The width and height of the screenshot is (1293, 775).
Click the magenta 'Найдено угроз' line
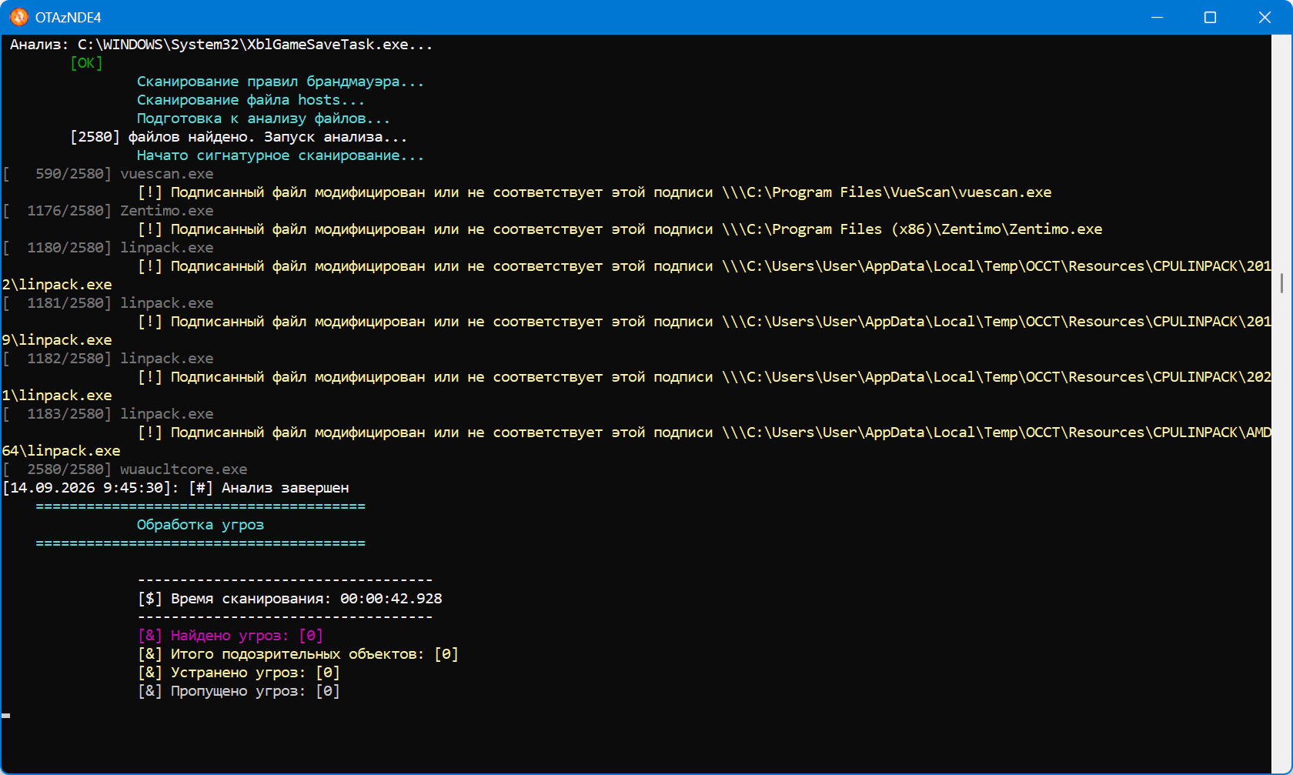click(230, 636)
